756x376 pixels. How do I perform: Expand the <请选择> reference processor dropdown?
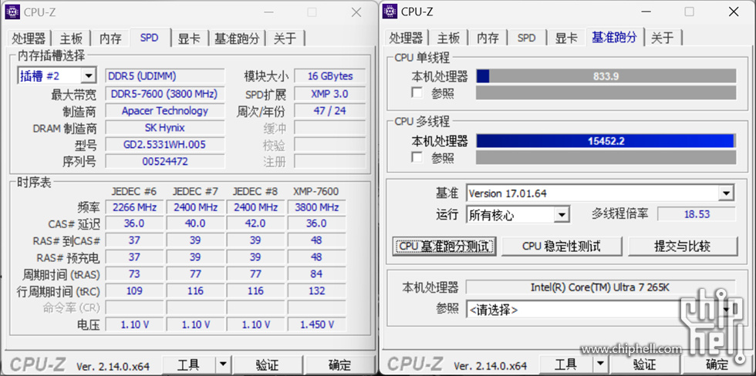pyautogui.click(x=727, y=309)
